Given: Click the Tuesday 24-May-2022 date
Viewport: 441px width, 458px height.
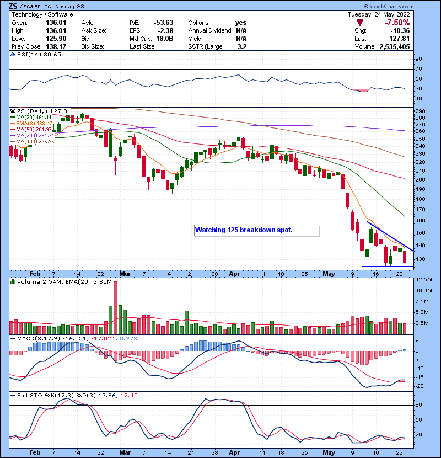Looking at the screenshot, I should point(379,14).
